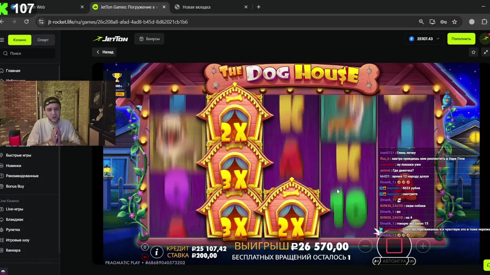Open the JetTon profile avatar
This screenshot has height=275, width=490.
pos(485,39)
